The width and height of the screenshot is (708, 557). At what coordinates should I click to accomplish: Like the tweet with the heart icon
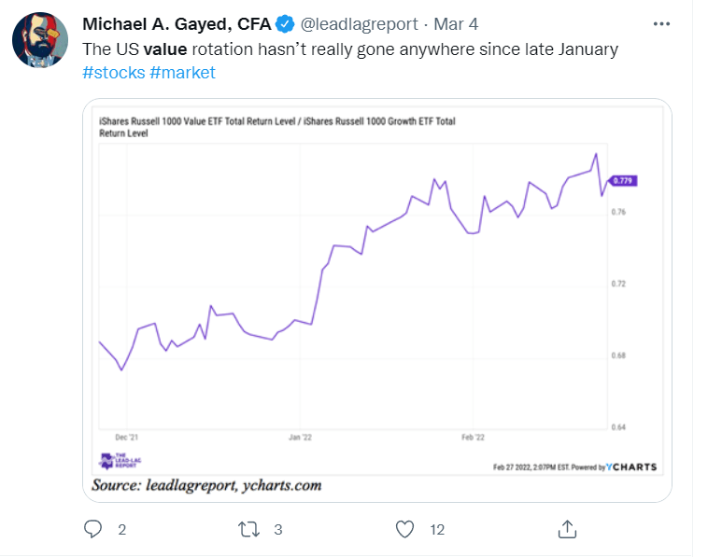pyautogui.click(x=404, y=529)
